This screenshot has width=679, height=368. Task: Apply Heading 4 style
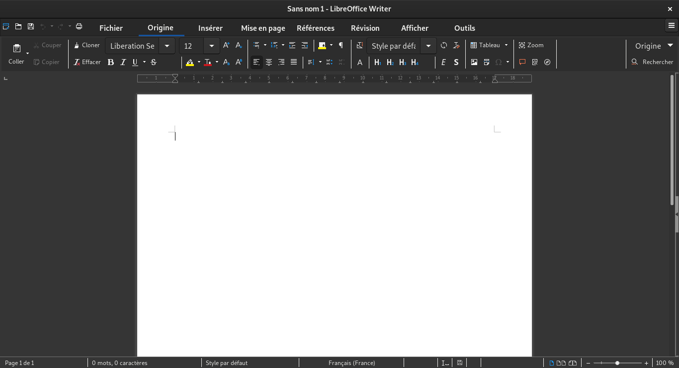[x=415, y=62]
